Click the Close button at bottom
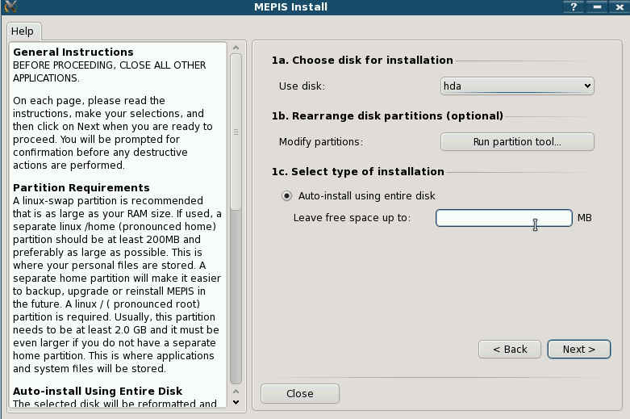 coord(300,394)
